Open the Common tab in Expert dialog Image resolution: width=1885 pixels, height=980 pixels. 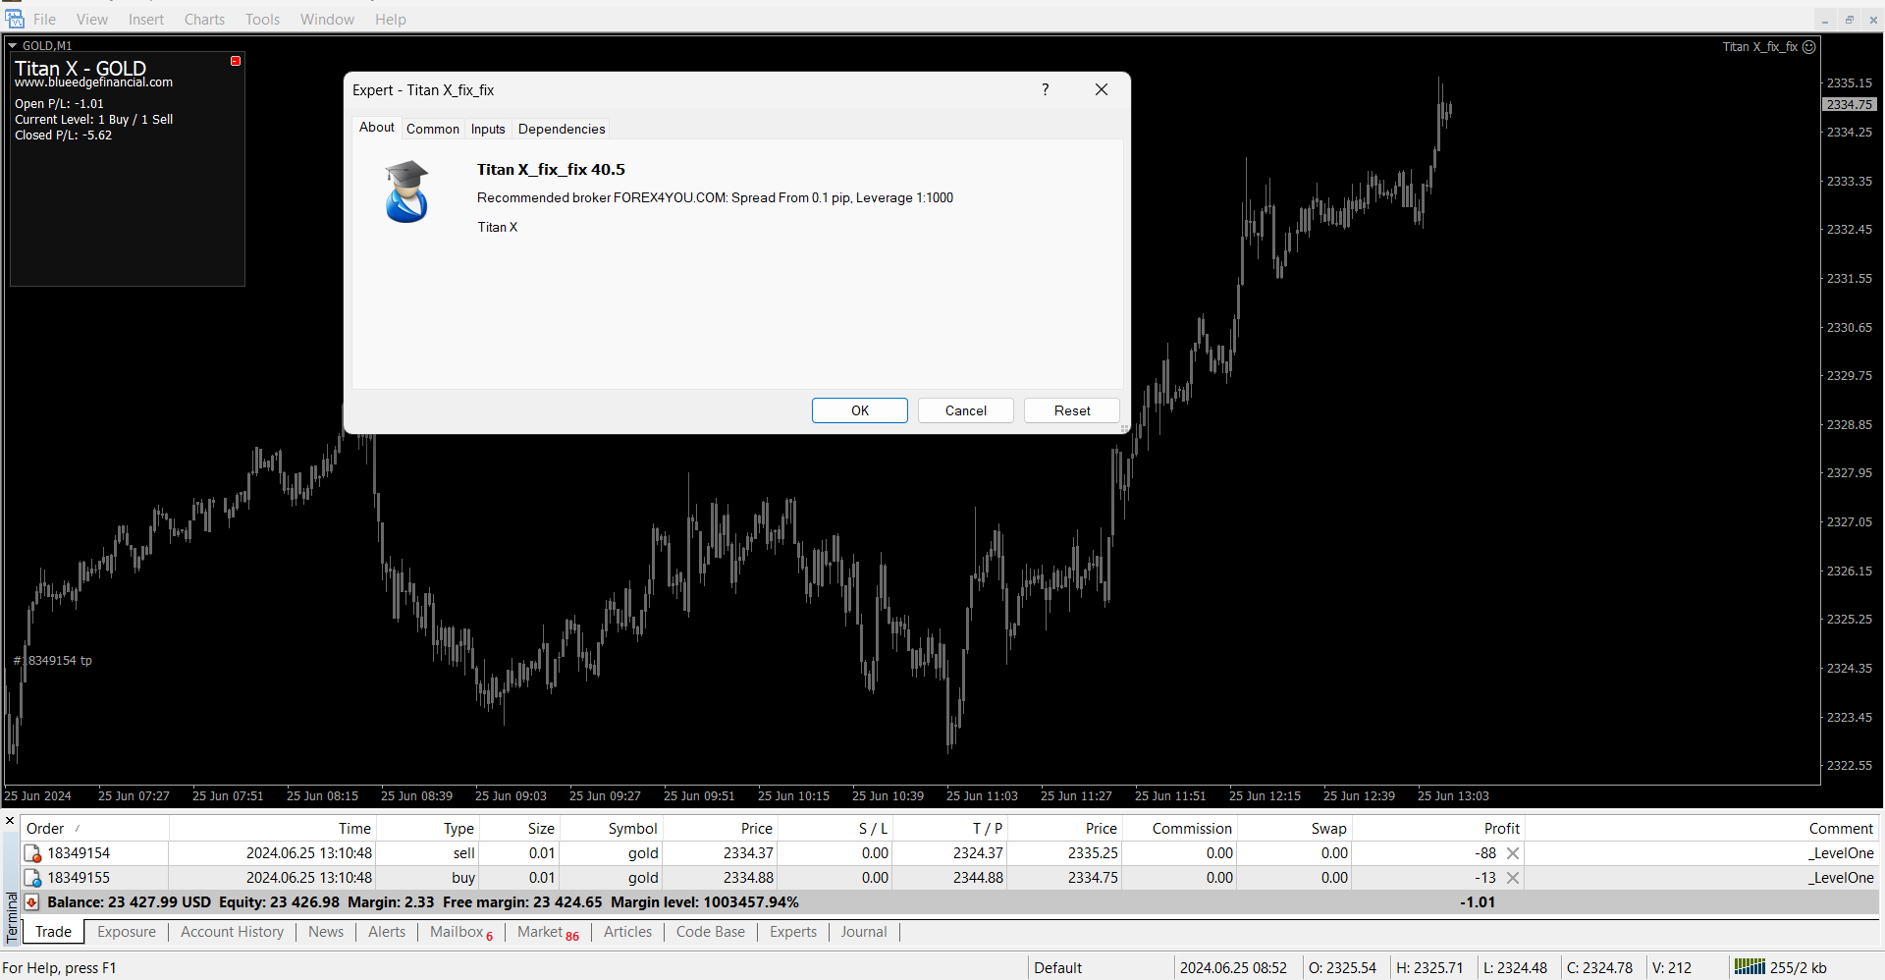(432, 129)
